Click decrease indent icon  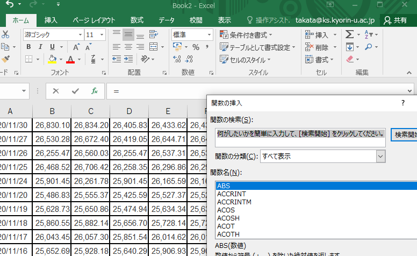pos(116,59)
